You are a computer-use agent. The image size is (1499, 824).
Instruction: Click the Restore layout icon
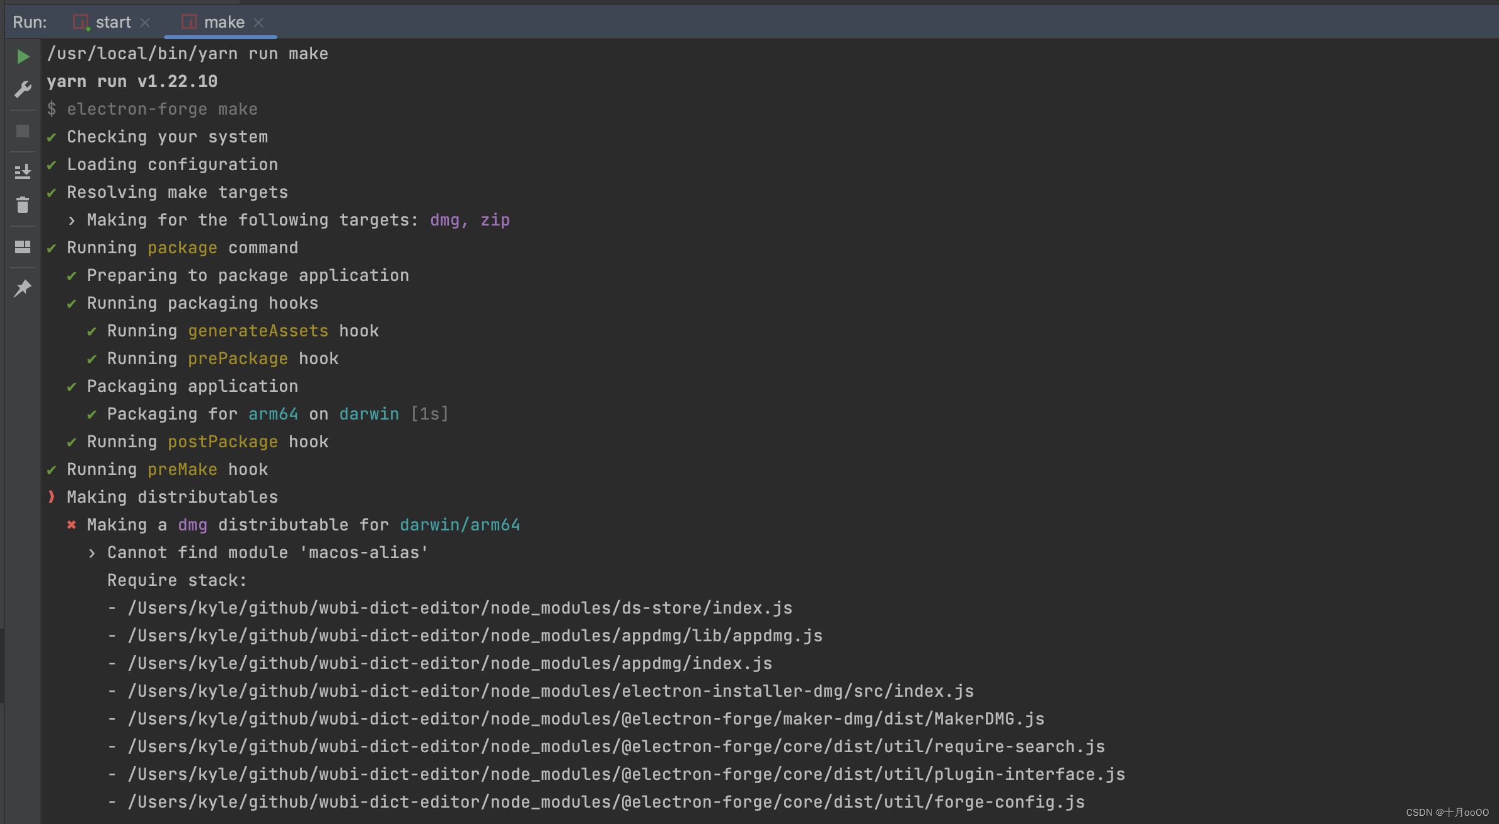(23, 247)
